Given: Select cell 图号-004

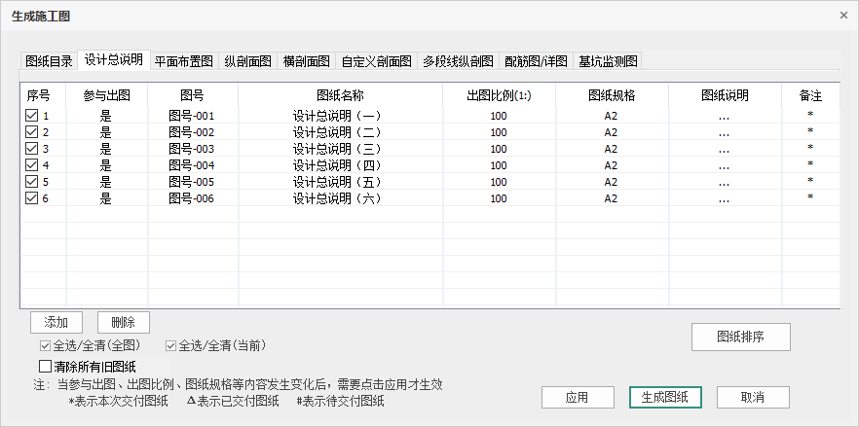Looking at the screenshot, I should pyautogui.click(x=191, y=165).
